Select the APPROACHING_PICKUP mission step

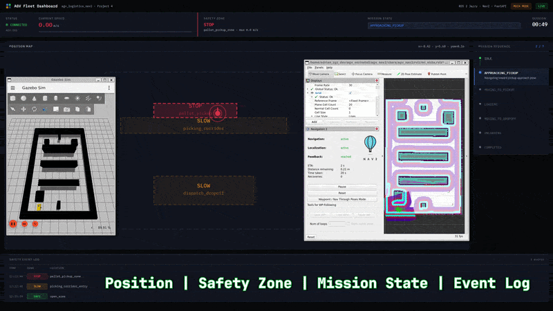click(512, 75)
